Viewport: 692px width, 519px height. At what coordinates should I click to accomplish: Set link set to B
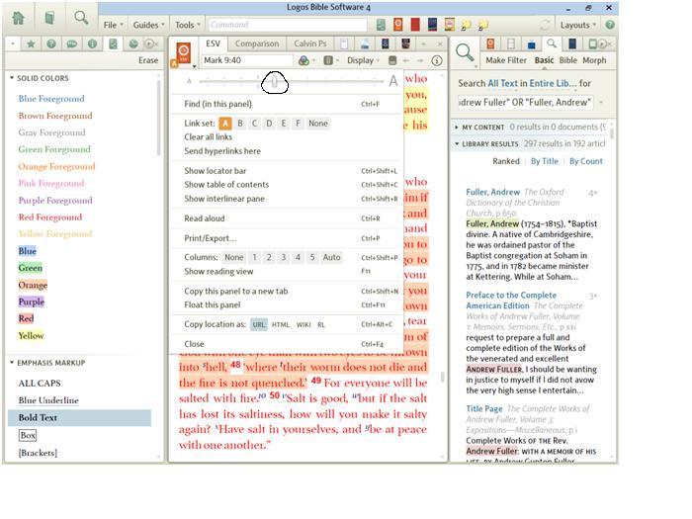pos(240,124)
